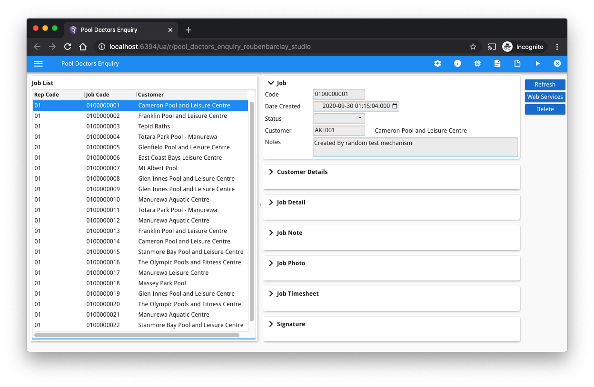Open the Chrome three-dot menu

click(557, 47)
